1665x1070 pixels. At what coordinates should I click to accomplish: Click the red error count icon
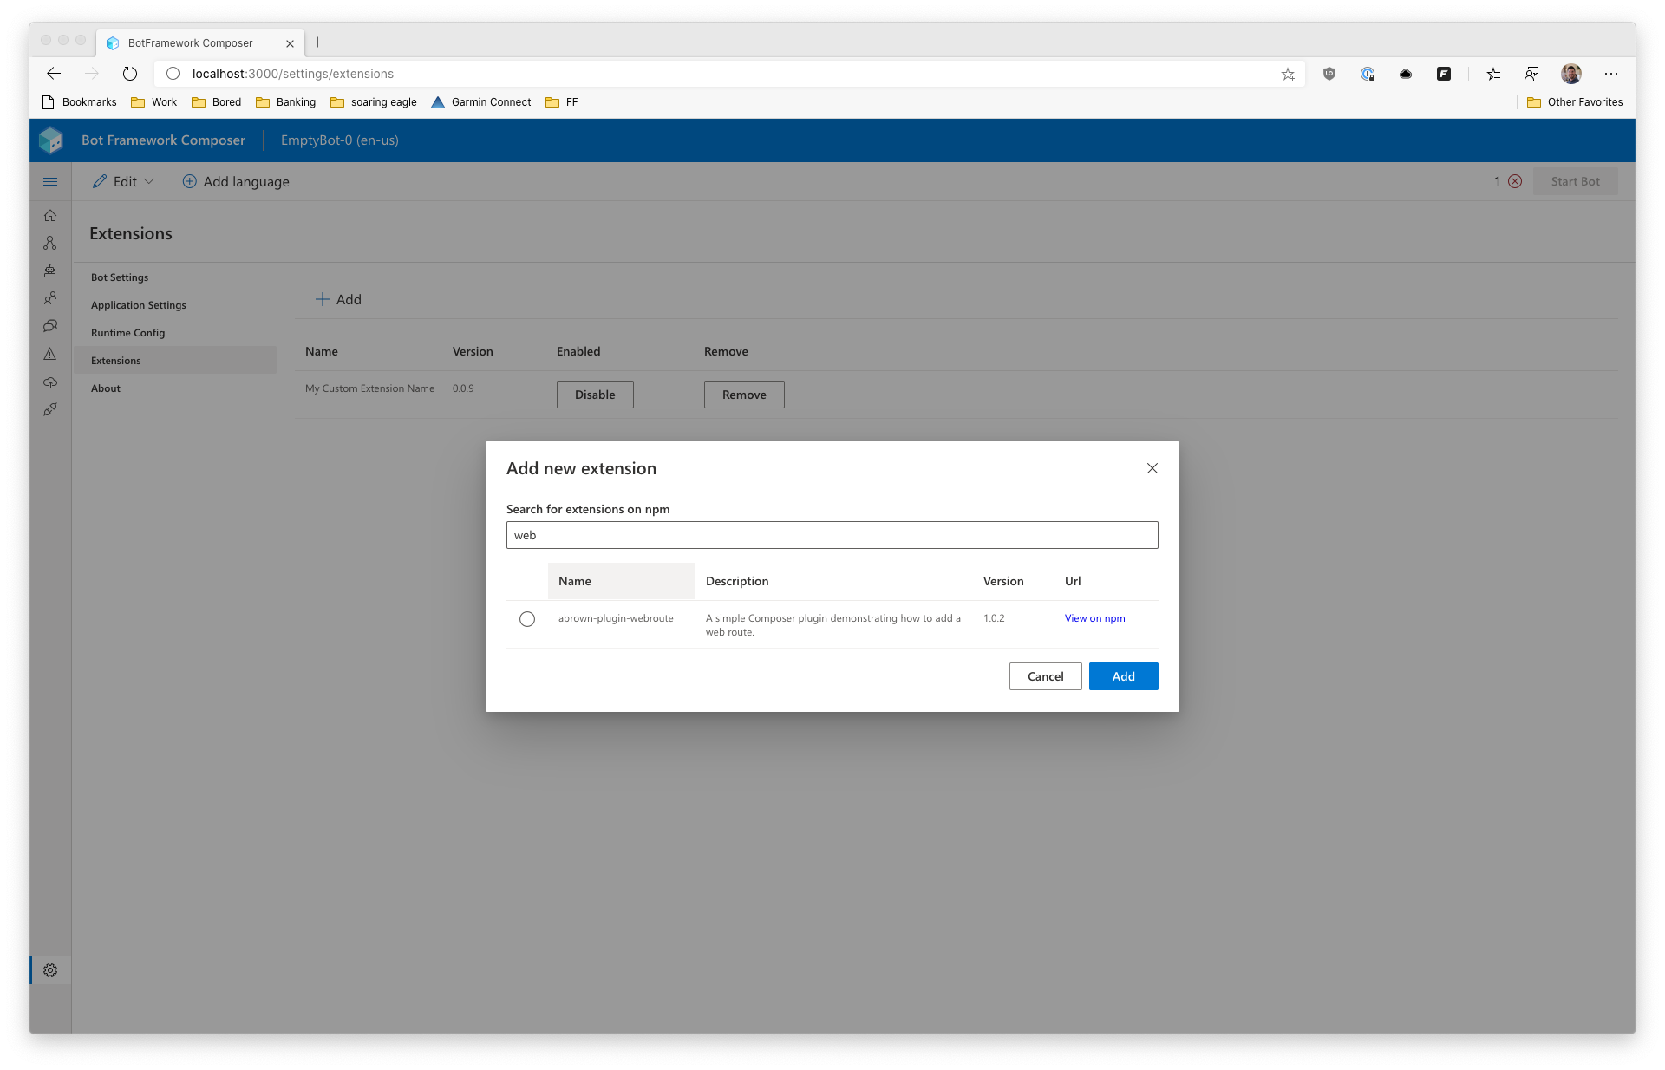click(1515, 181)
